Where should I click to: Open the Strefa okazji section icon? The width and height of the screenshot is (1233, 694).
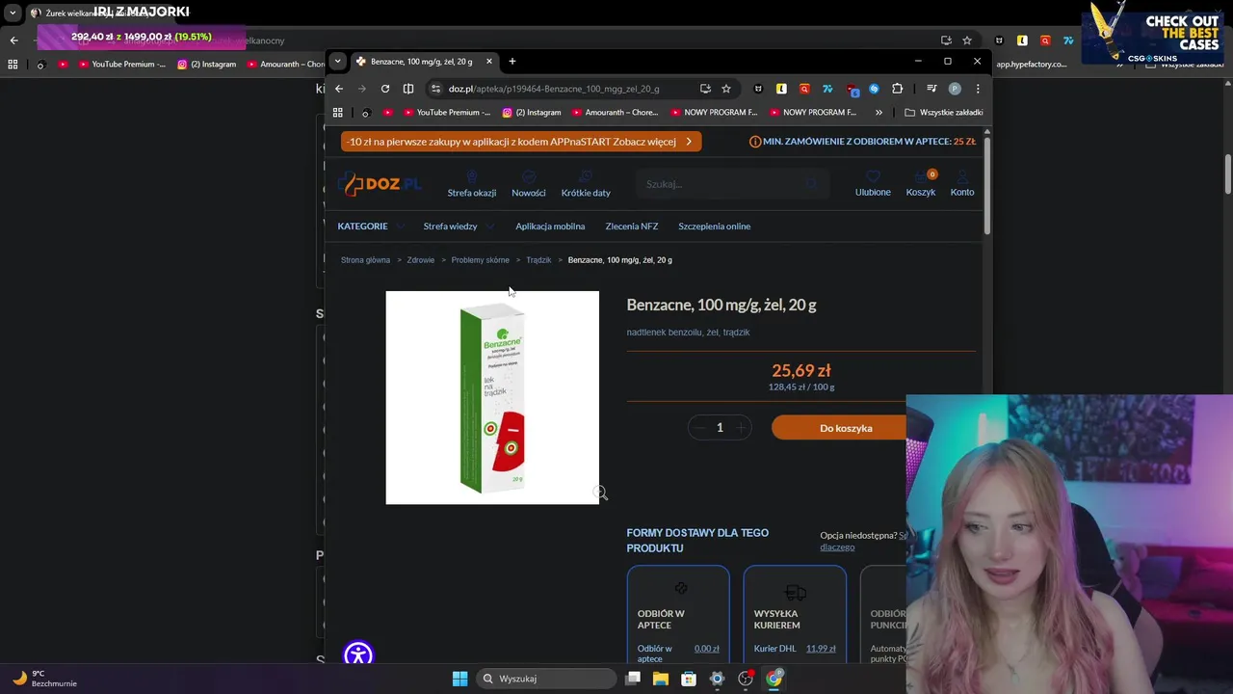[x=471, y=177]
